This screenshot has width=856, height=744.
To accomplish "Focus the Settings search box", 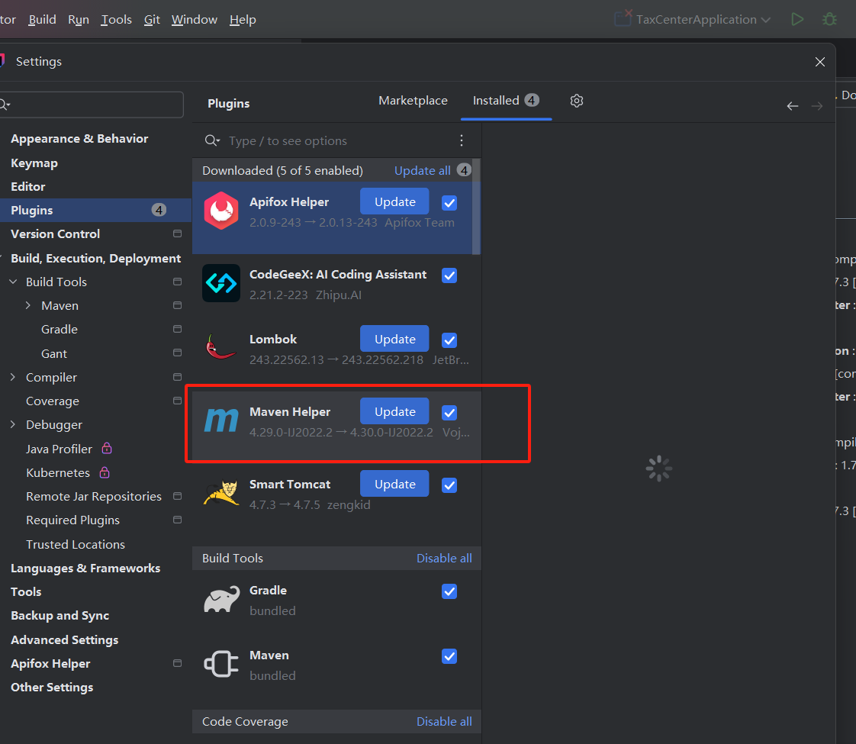I will coord(91,105).
